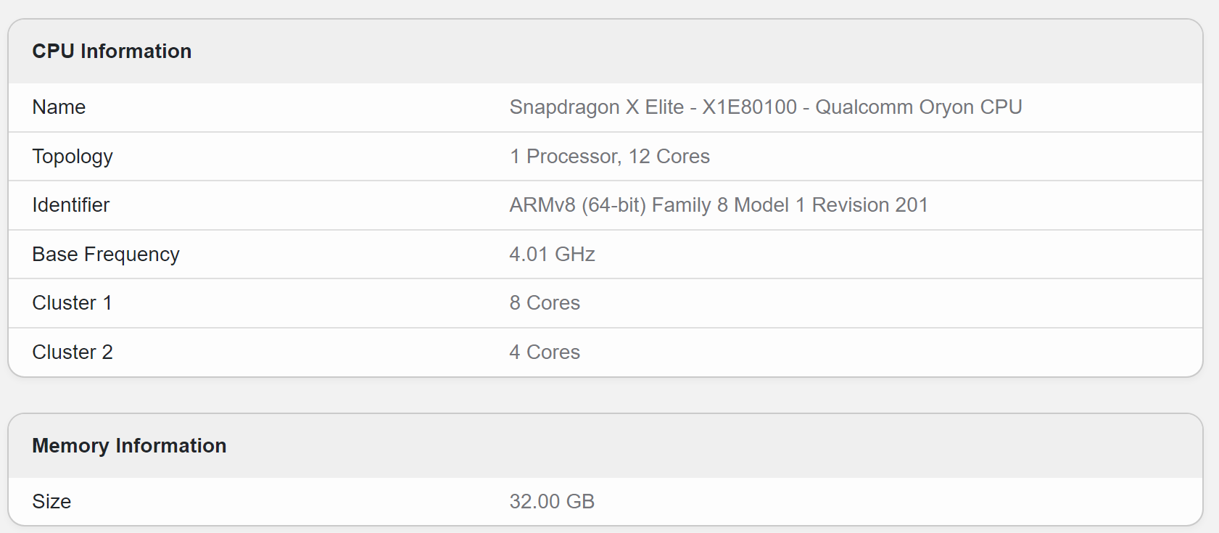Select the 32.00 GB memory value
This screenshot has height=533, width=1219.
552,502
